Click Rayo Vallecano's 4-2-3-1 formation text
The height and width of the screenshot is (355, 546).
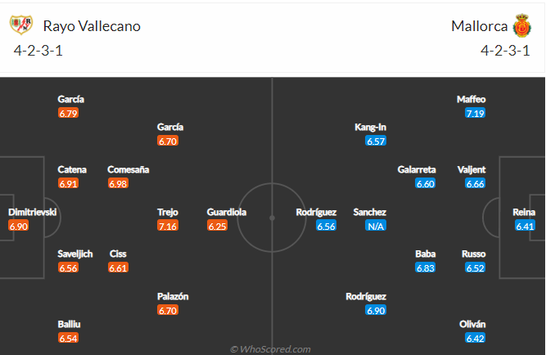(38, 51)
